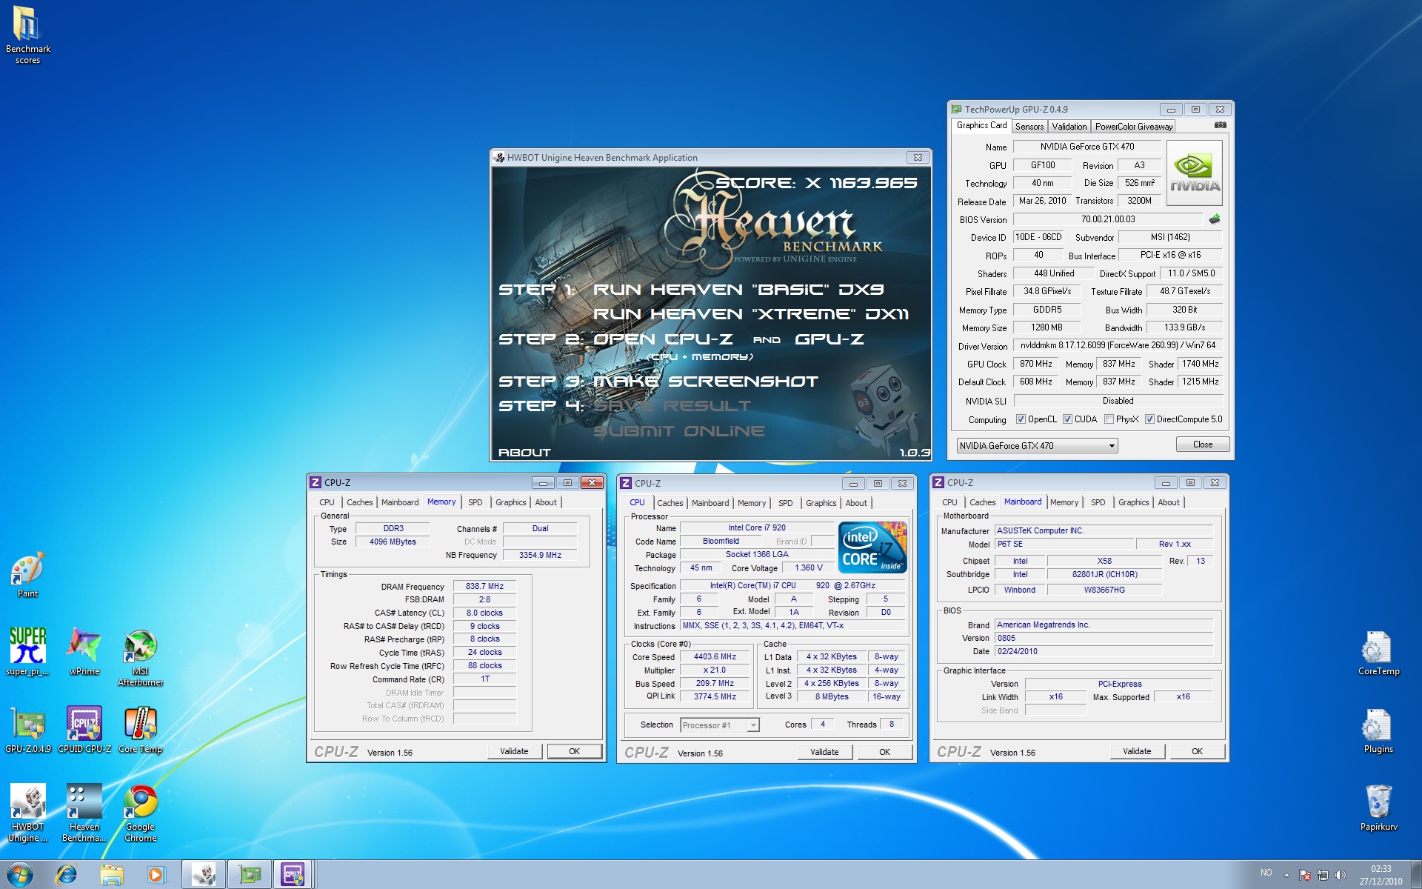The image size is (1422, 889).
Task: Click Validate in Mainboard CPU-Z window
Action: pos(1137,751)
